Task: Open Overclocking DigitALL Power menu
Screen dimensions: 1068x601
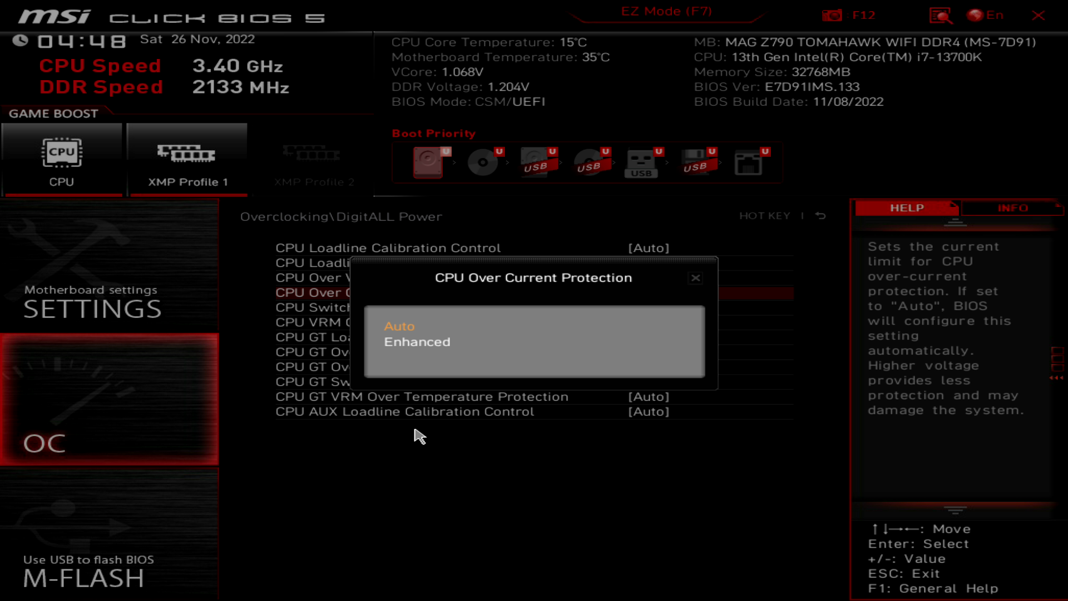Action: pos(341,216)
